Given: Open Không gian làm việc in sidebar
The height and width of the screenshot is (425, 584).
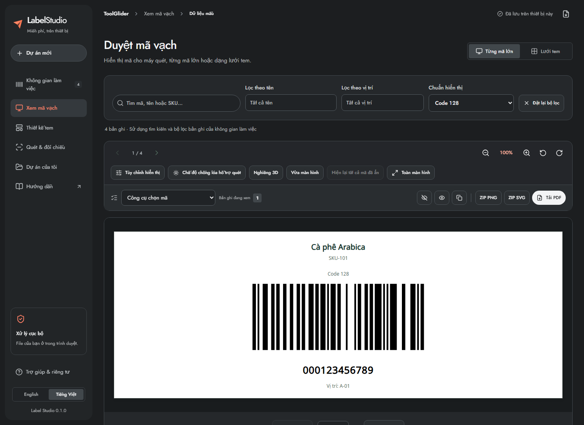Looking at the screenshot, I should click(x=49, y=85).
